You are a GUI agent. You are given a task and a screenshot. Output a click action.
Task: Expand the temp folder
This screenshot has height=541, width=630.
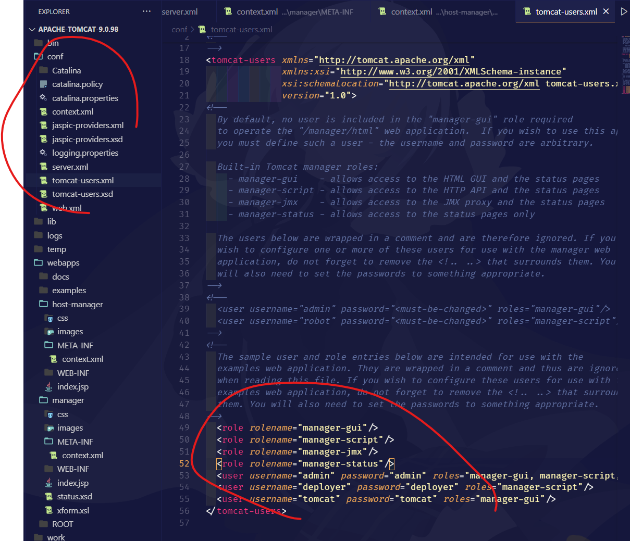[x=56, y=249]
